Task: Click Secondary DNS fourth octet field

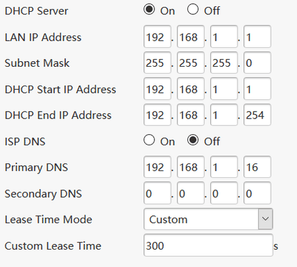Action: (x=257, y=193)
